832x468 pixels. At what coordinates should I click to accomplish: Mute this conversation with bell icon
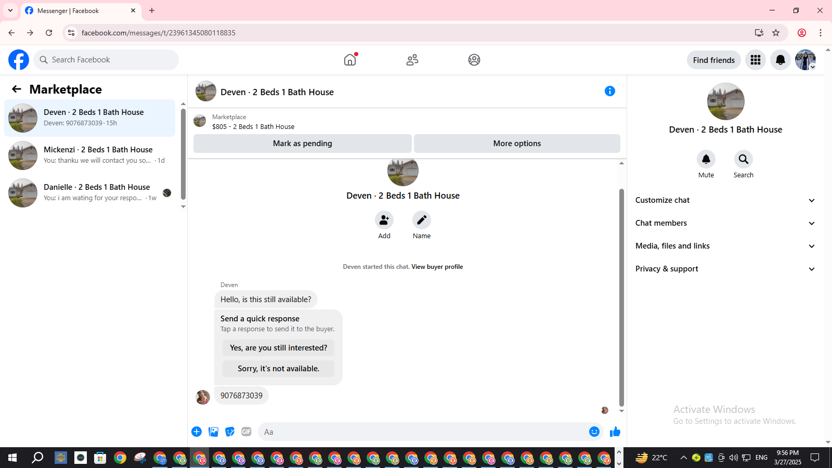(x=706, y=159)
